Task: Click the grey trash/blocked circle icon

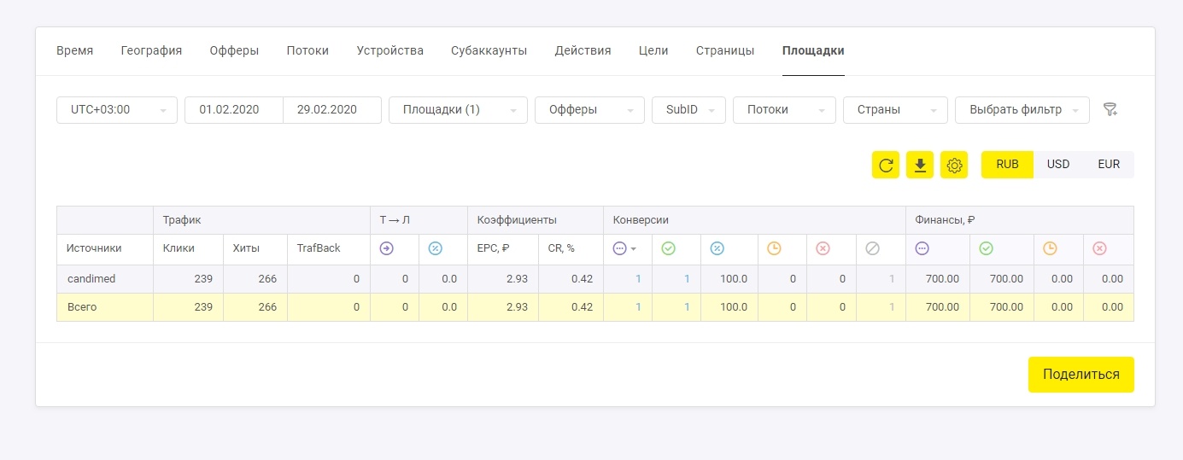Action: point(872,248)
